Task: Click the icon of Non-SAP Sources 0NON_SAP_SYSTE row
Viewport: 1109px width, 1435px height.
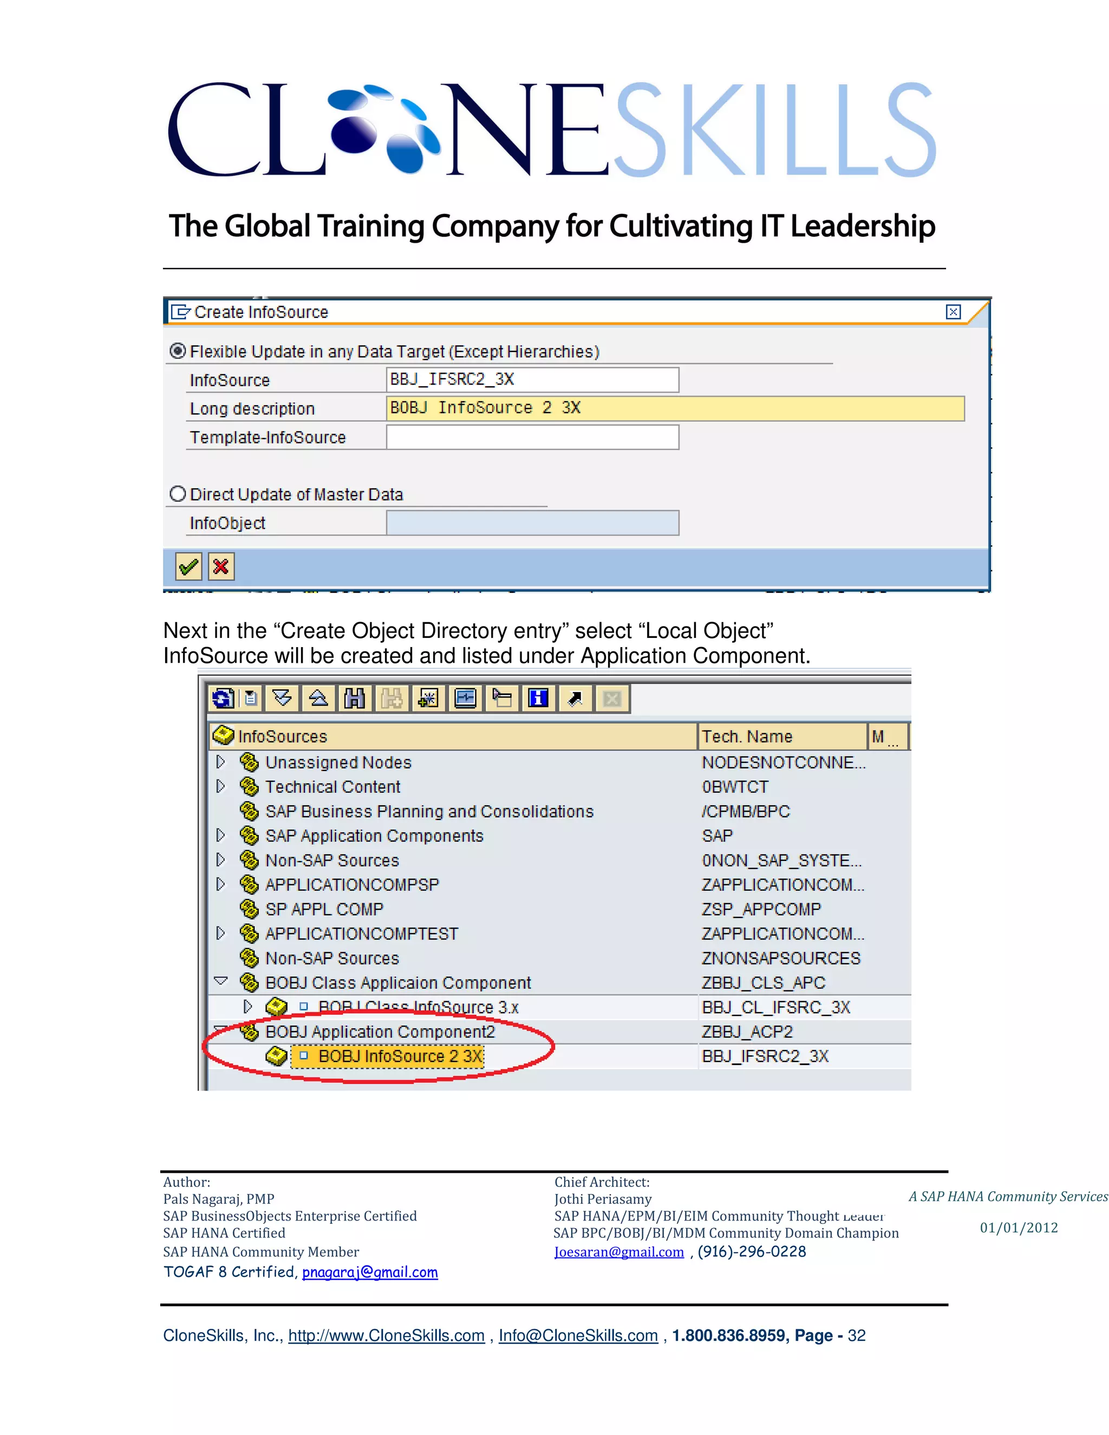Action: (x=249, y=860)
